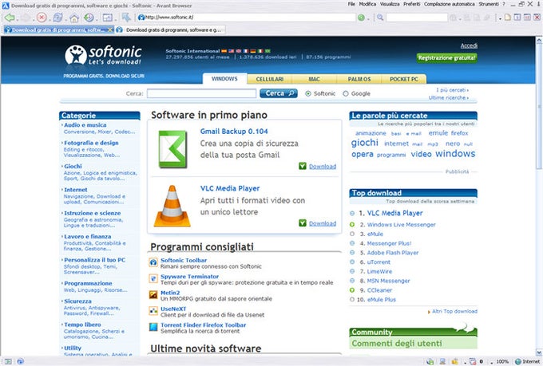The image size is (543, 366).
Task: Click the Altri Top download link
Action: click(454, 311)
